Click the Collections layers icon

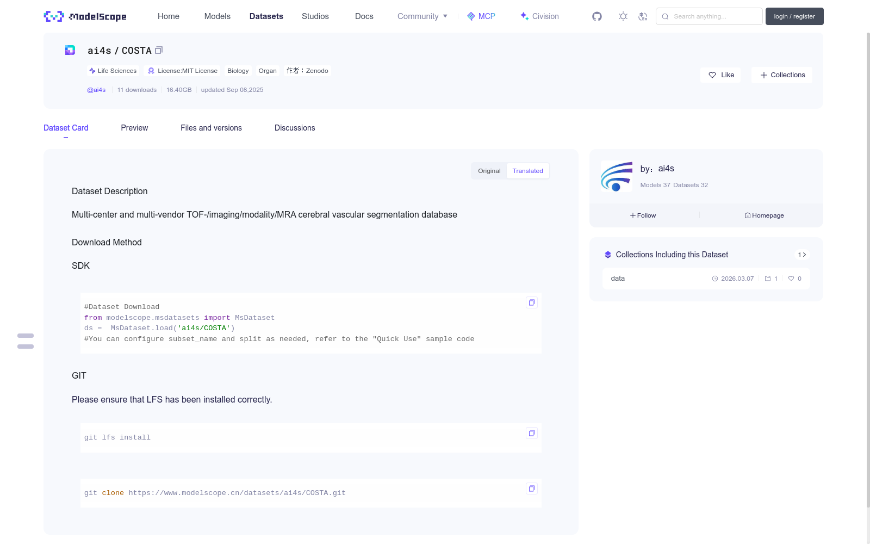click(x=608, y=255)
